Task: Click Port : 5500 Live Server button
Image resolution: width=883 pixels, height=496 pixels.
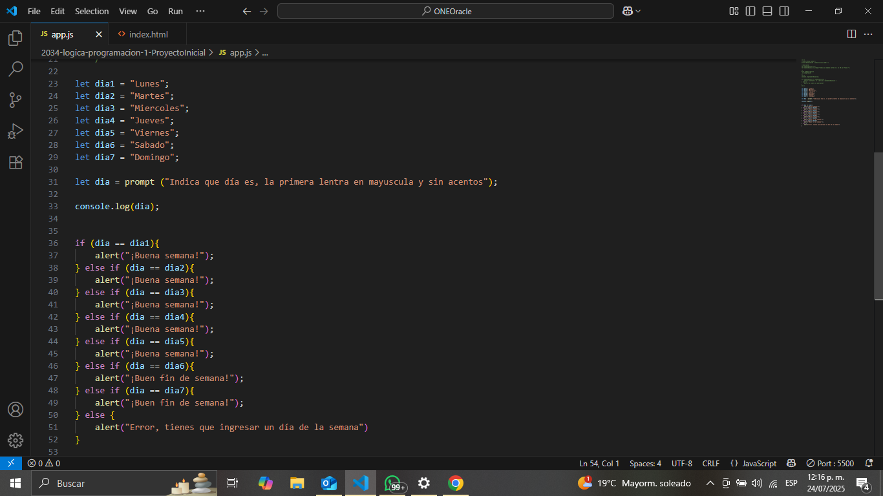Action: 830,463
